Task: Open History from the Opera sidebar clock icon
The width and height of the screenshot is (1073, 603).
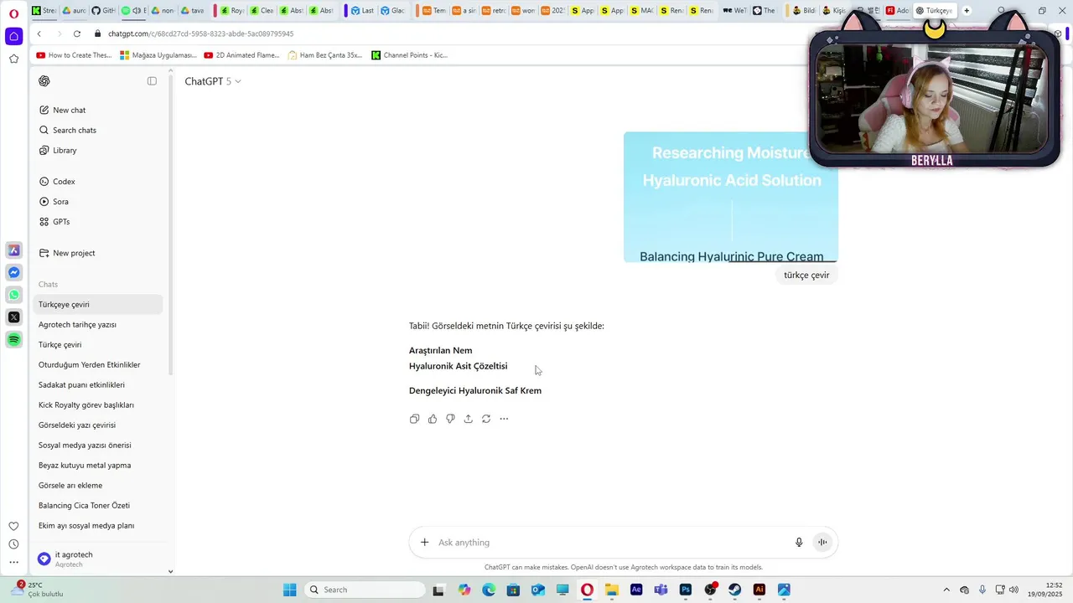Action: (13, 544)
